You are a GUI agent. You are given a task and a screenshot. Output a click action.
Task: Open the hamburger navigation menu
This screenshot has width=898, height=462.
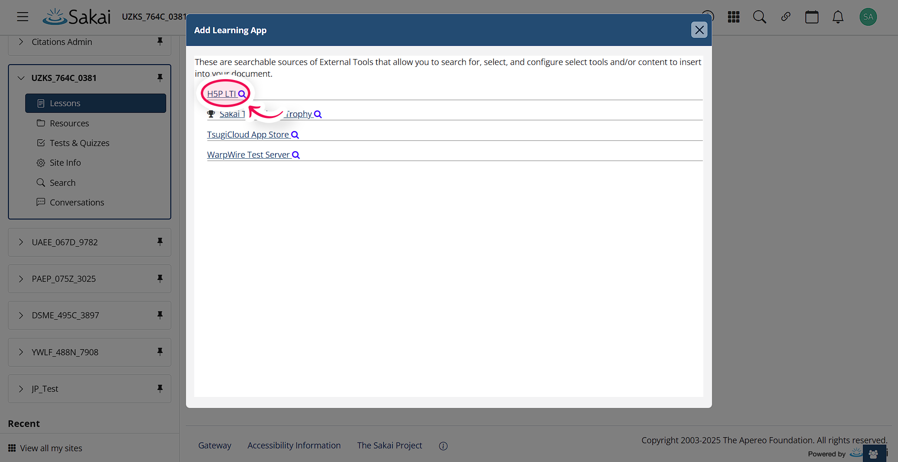point(22,16)
